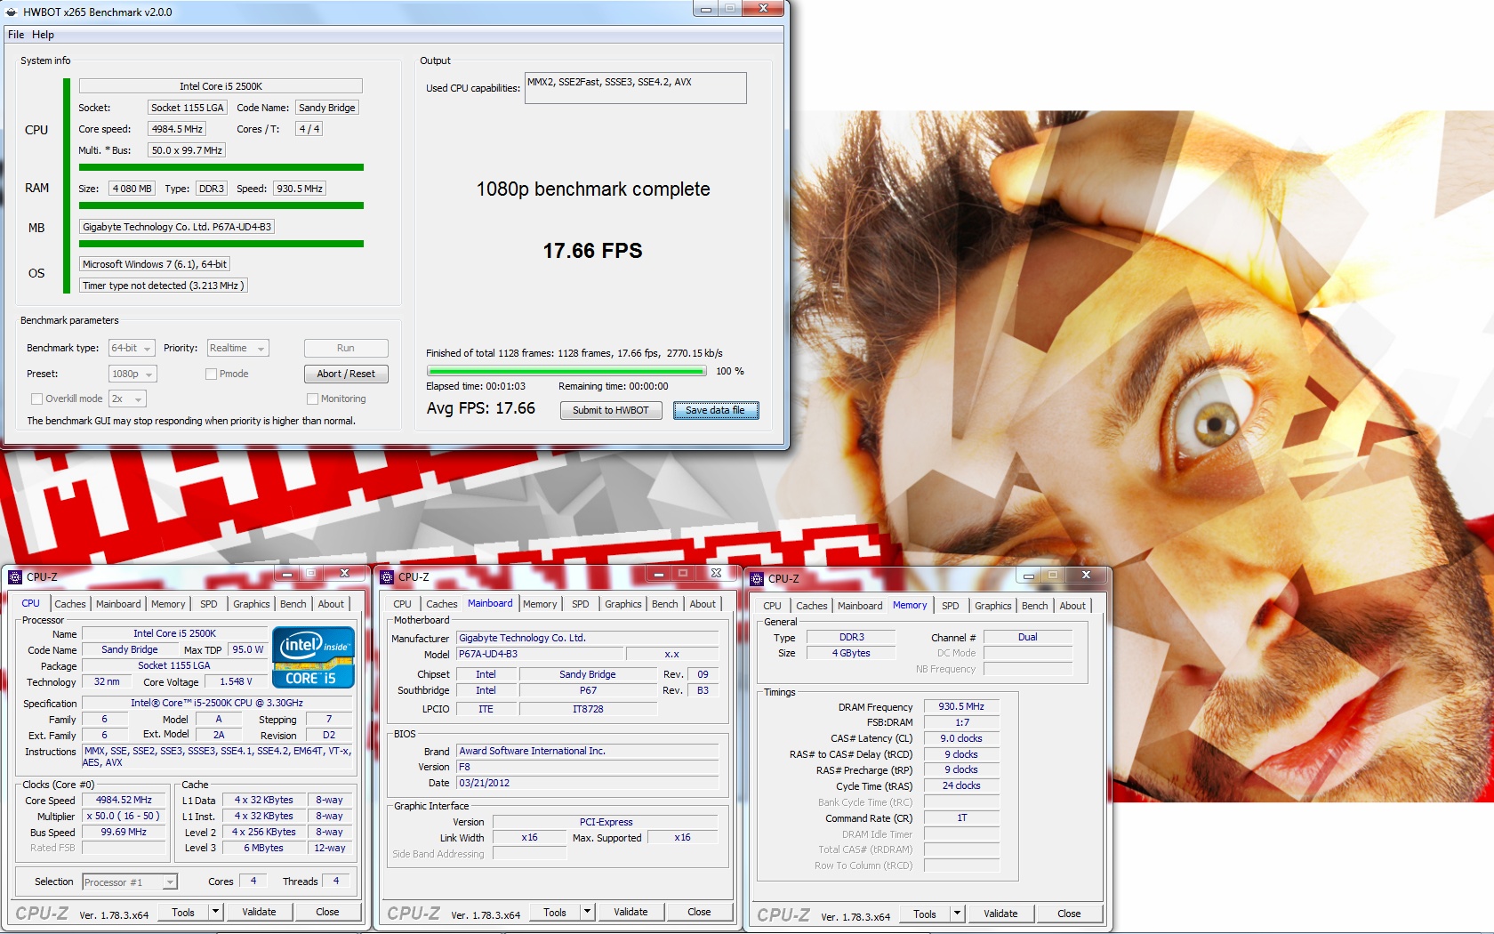Open the Preset 1080p dropdown
The width and height of the screenshot is (1494, 934).
tap(133, 374)
